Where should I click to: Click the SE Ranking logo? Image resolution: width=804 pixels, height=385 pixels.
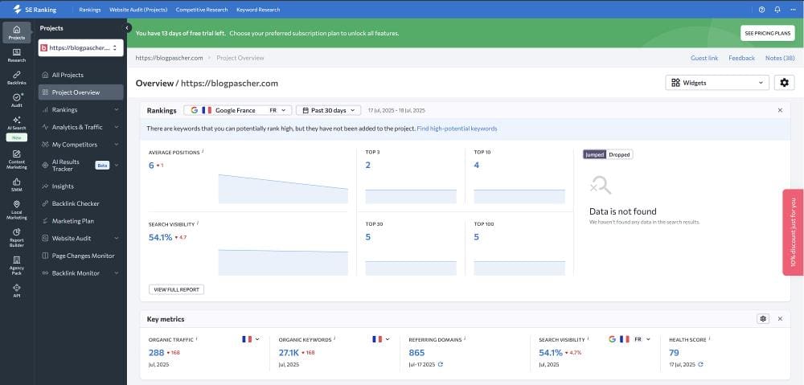[x=35, y=9]
